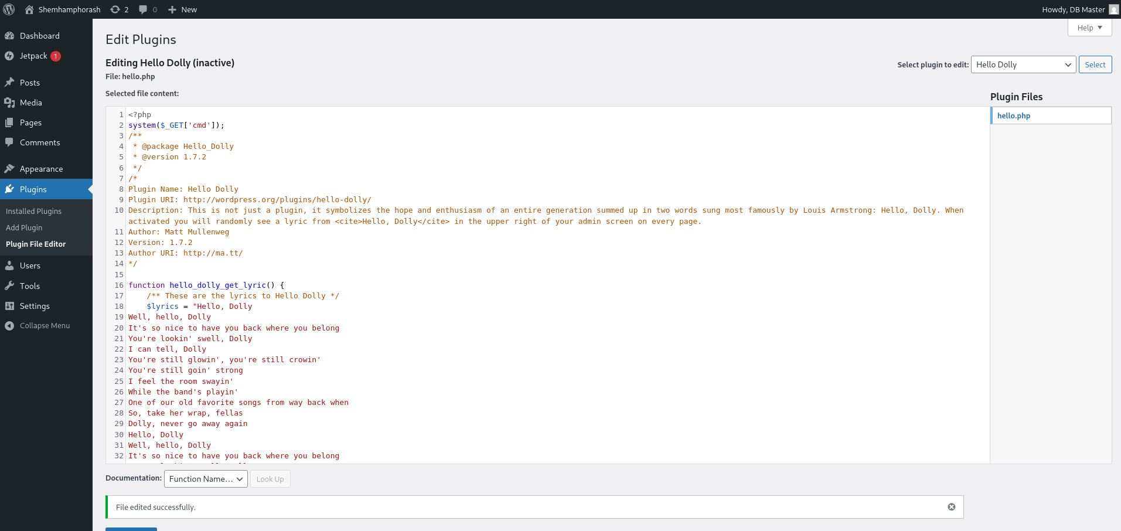Click the Media icon in sidebar
This screenshot has width=1121, height=531.
[9, 103]
